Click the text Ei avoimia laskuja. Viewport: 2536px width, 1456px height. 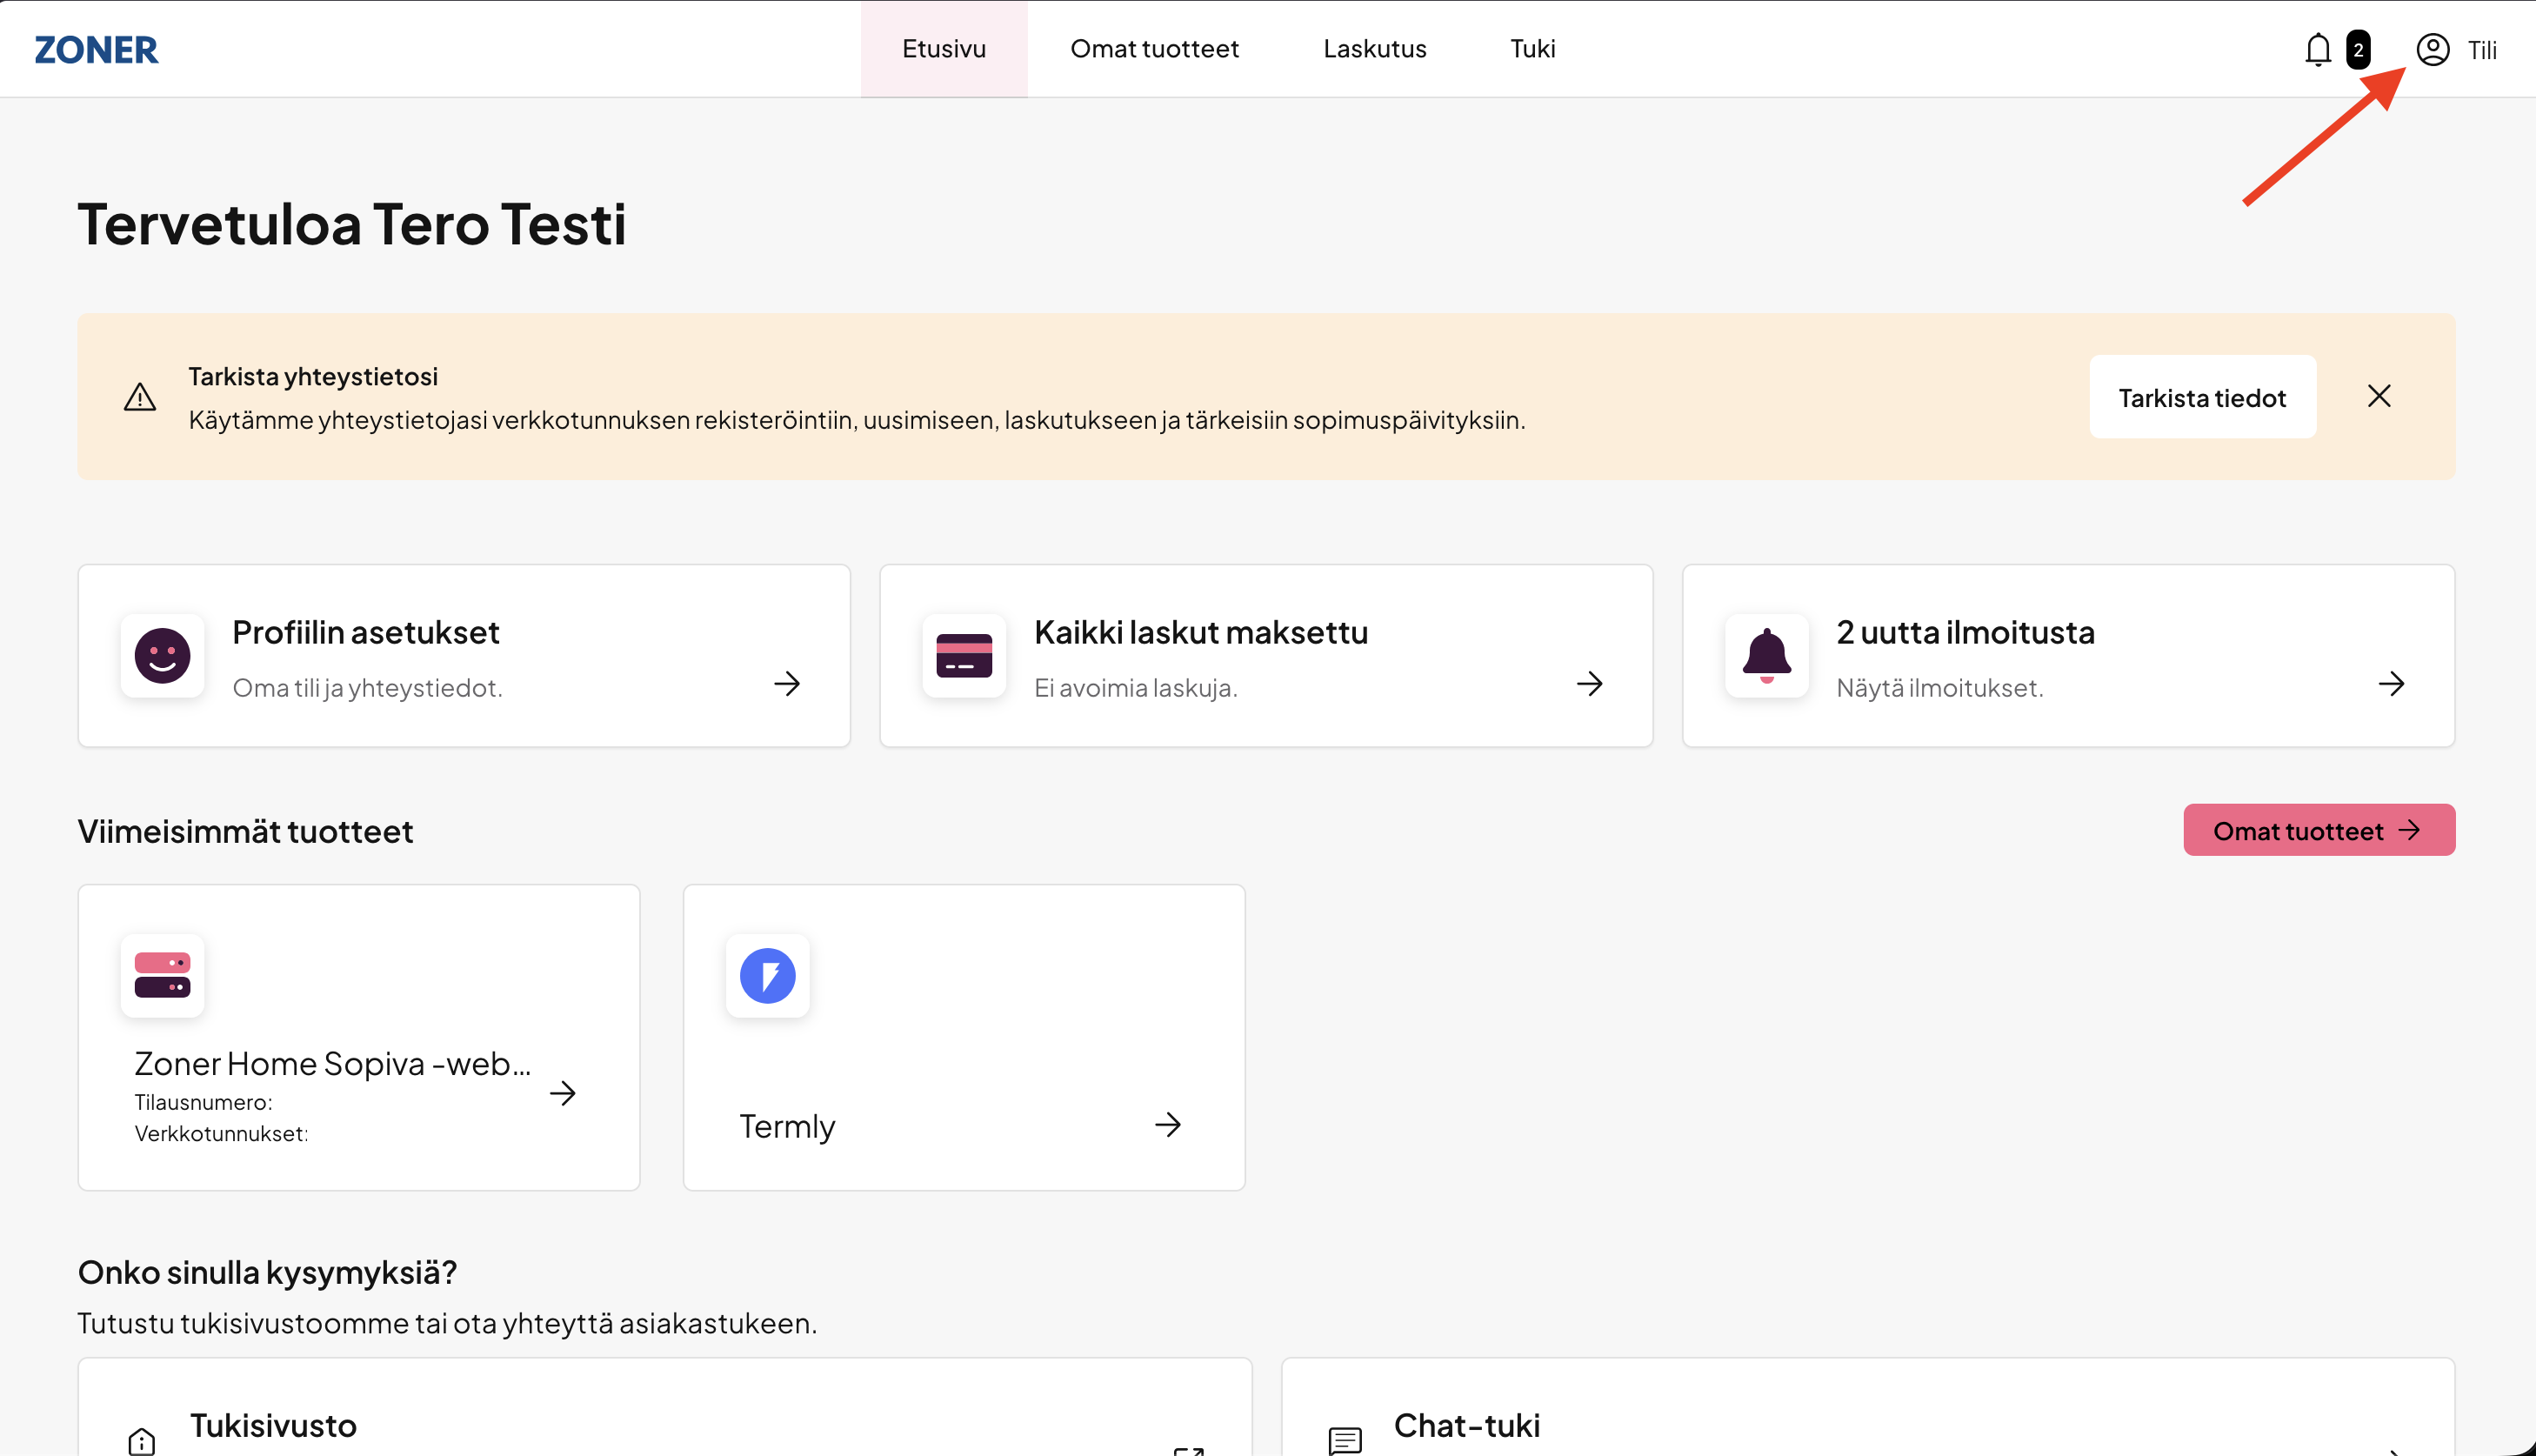pos(1136,688)
